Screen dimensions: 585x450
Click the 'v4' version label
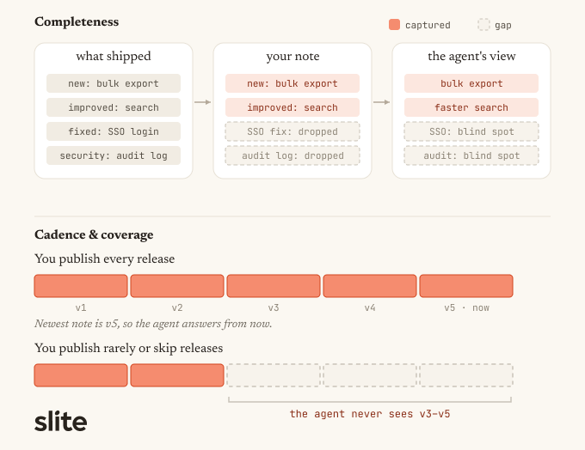370,307
